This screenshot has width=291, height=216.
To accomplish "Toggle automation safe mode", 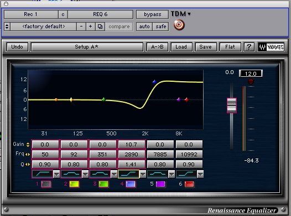I will tap(161, 27).
